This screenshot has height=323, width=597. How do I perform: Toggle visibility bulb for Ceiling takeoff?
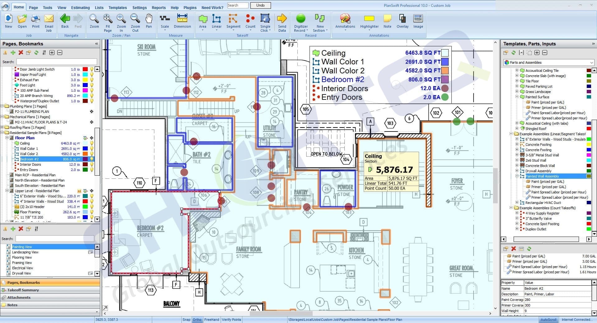pyautogui.click(x=92, y=143)
